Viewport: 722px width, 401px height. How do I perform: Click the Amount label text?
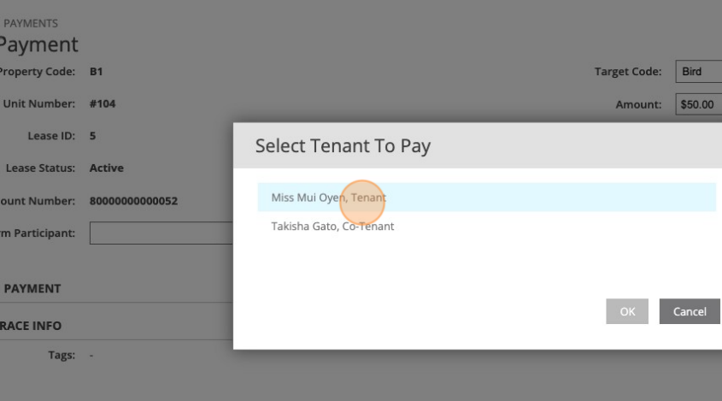637,104
